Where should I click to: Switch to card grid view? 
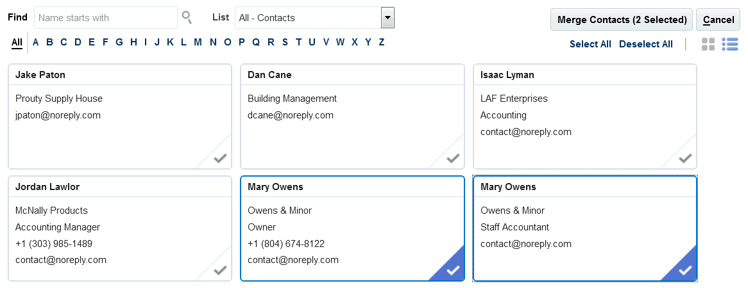point(708,44)
